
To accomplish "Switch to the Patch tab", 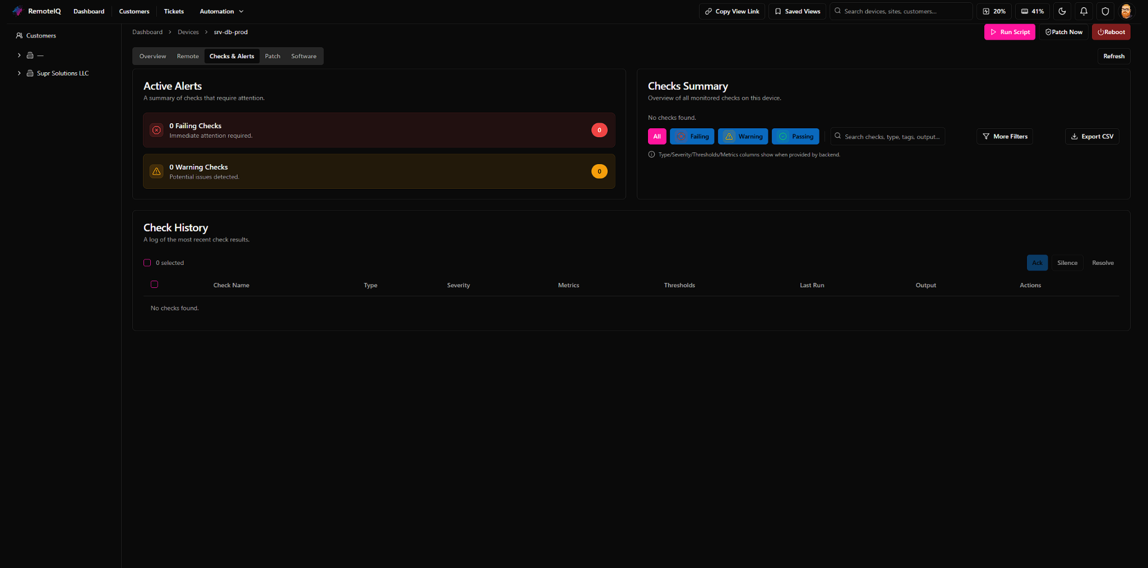I will click(x=272, y=56).
